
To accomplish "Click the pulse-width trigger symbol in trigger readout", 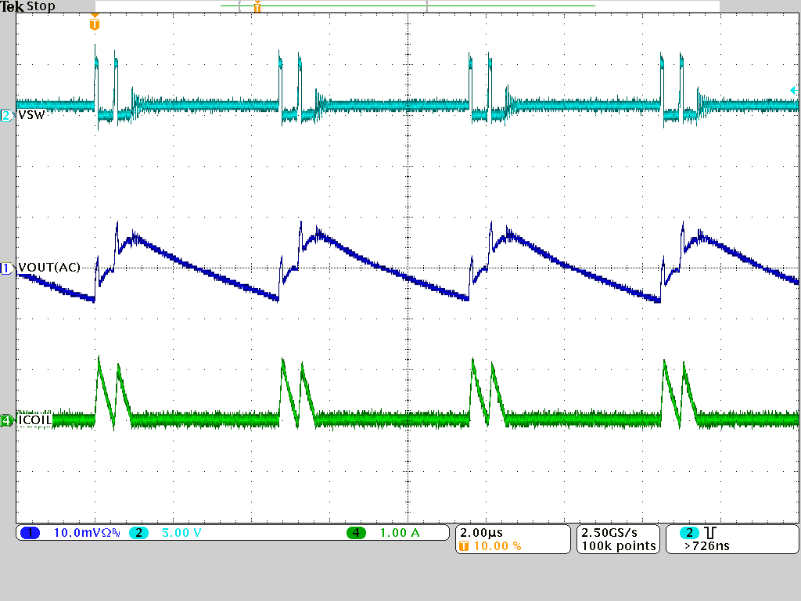I will pos(709,533).
